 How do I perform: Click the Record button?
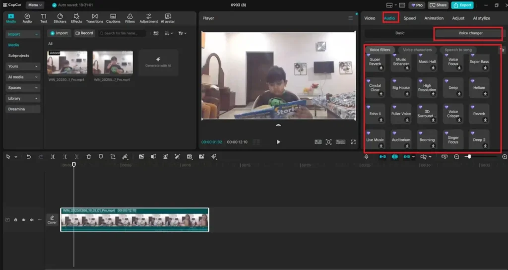point(84,33)
